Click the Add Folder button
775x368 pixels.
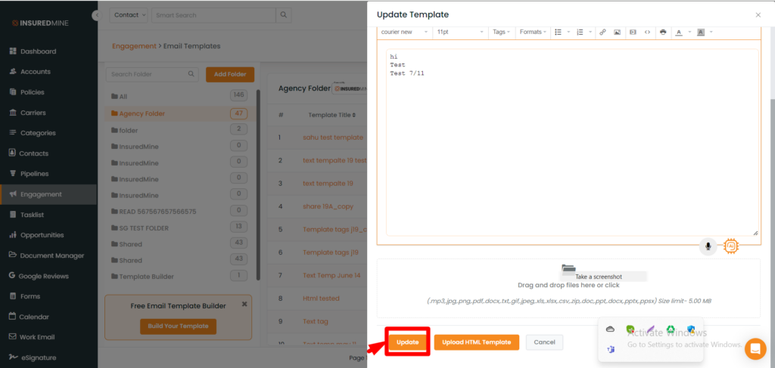[230, 75]
